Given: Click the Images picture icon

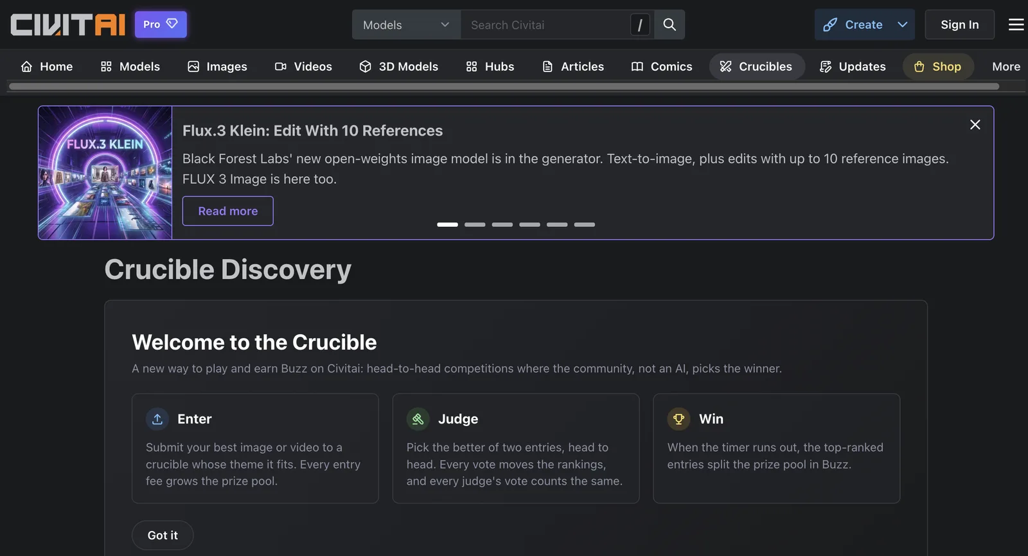Looking at the screenshot, I should (x=193, y=66).
